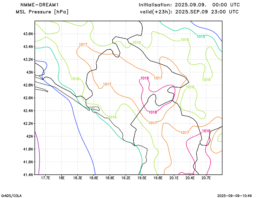Click the 18.9E longitude label
This screenshot has width=257, height=198.
(110, 178)
